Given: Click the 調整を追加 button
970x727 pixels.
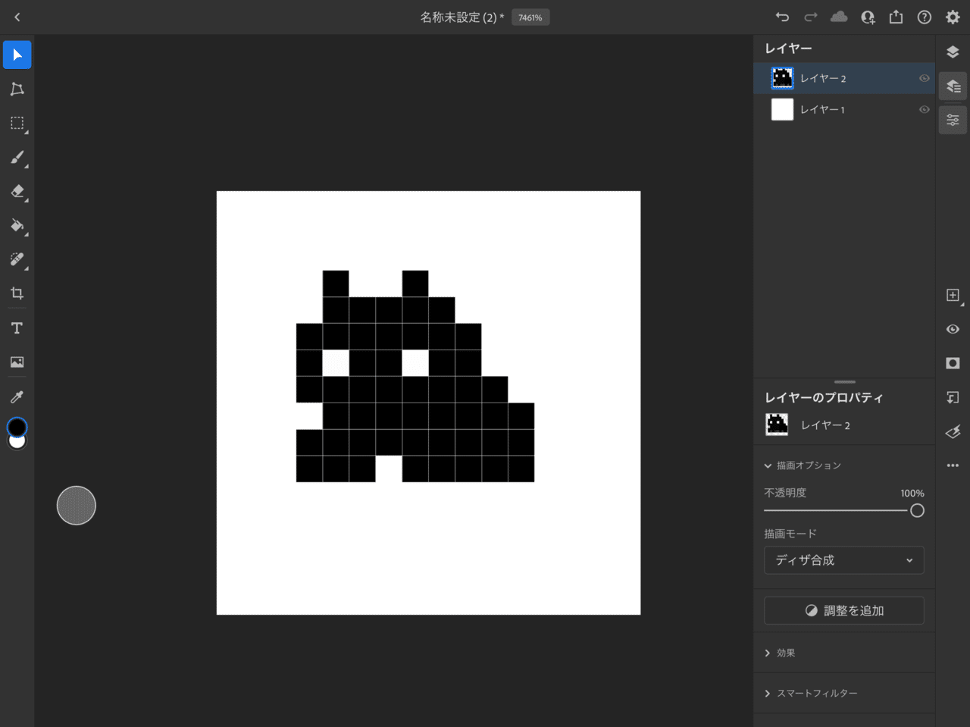Looking at the screenshot, I should [x=843, y=610].
